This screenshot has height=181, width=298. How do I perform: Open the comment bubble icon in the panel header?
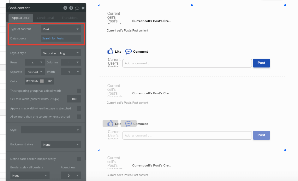pos(77,8)
